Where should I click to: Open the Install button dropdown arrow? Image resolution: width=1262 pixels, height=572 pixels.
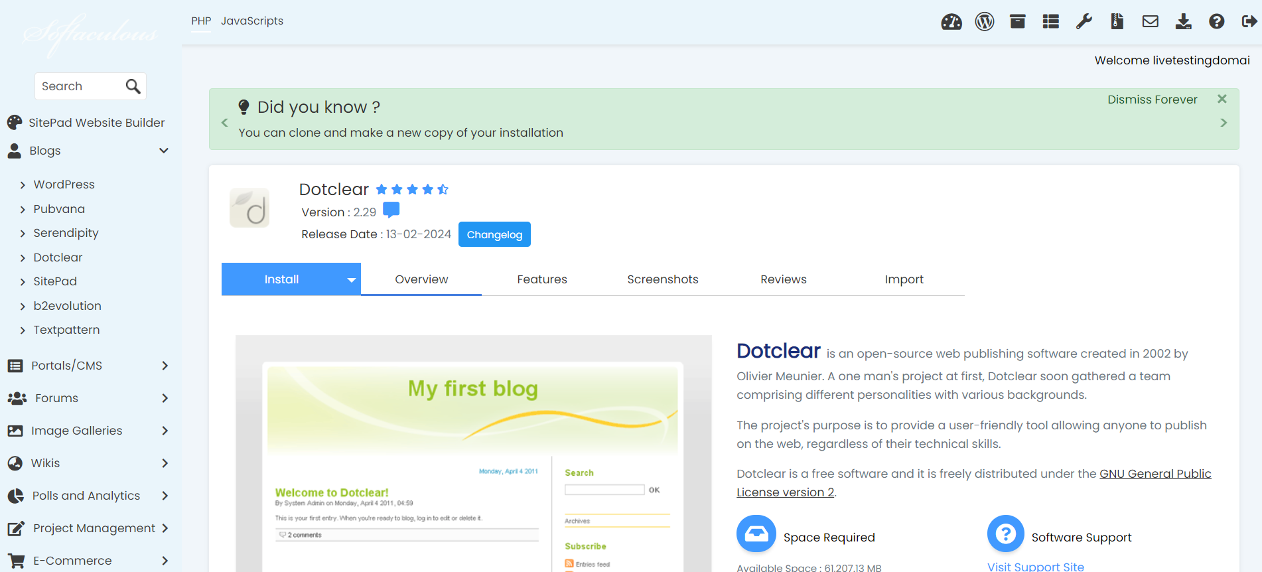pyautogui.click(x=352, y=280)
